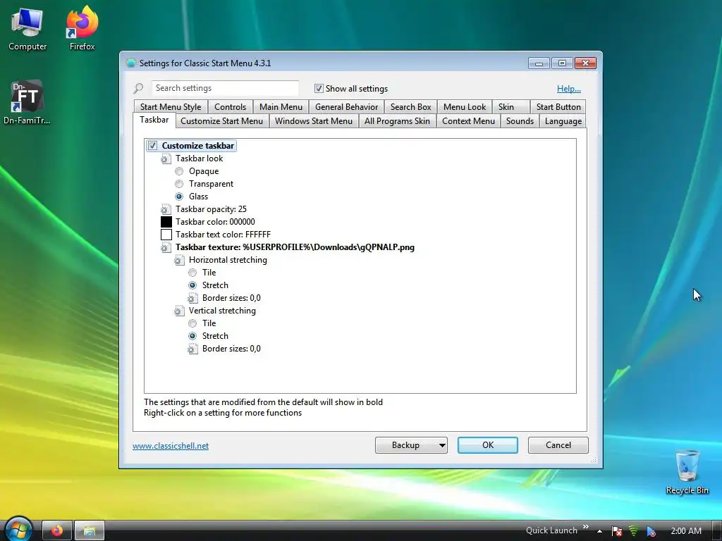Switch to the Language tab

(x=563, y=121)
